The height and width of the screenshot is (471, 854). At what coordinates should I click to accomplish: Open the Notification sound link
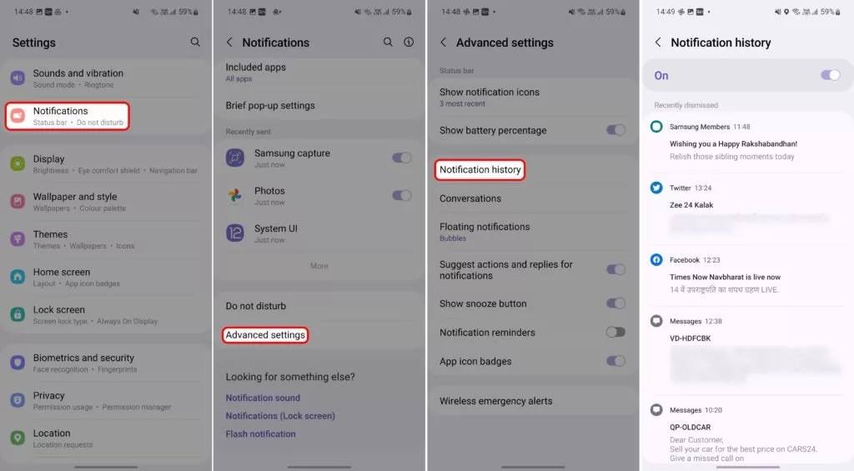tap(263, 398)
